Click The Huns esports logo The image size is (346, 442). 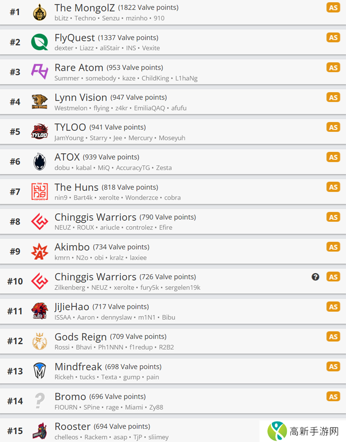[x=39, y=192]
